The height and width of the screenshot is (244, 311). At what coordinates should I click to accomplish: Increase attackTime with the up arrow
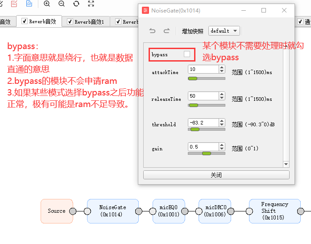point(222,67)
